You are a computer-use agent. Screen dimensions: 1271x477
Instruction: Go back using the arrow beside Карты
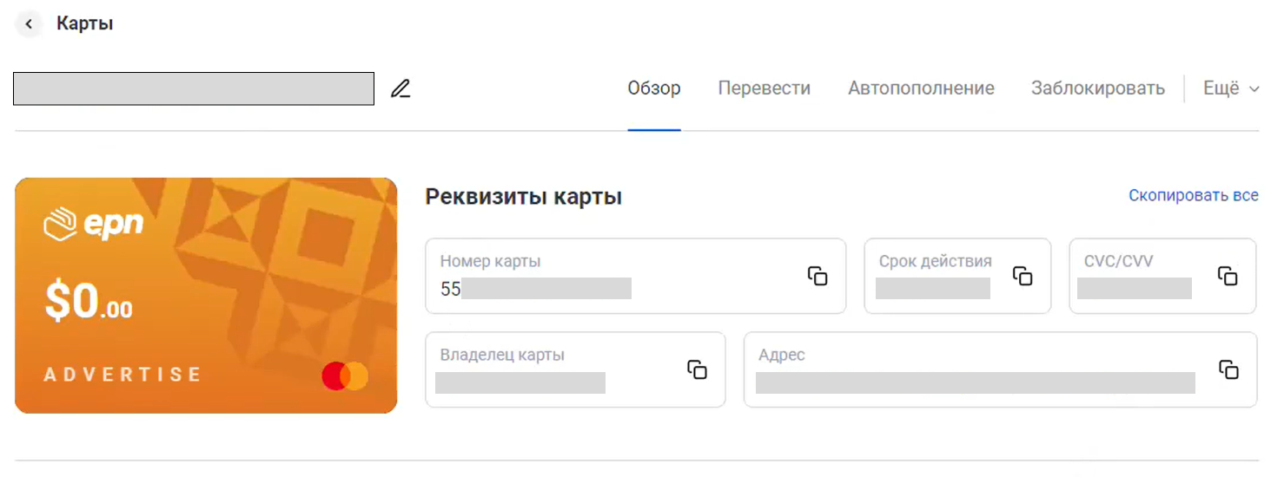[x=29, y=24]
